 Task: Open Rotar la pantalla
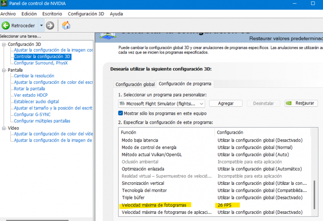tap(29, 89)
